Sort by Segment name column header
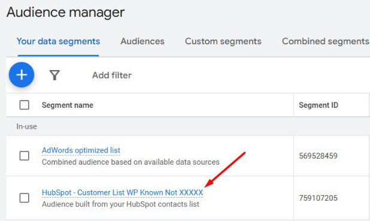 pos(68,105)
